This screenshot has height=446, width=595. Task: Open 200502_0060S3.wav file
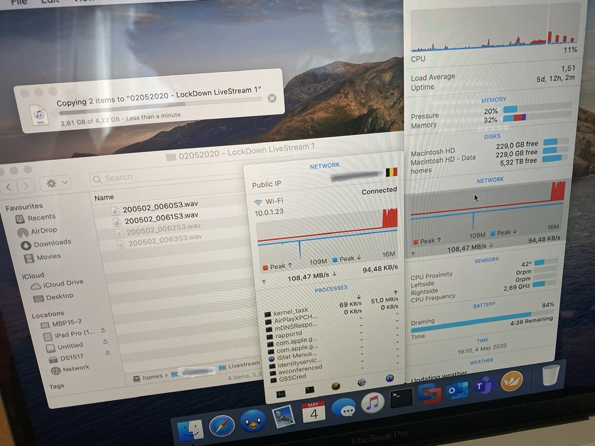click(160, 206)
